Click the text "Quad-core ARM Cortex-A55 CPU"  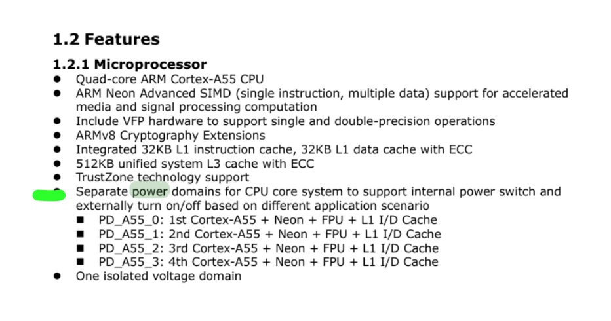(x=170, y=79)
